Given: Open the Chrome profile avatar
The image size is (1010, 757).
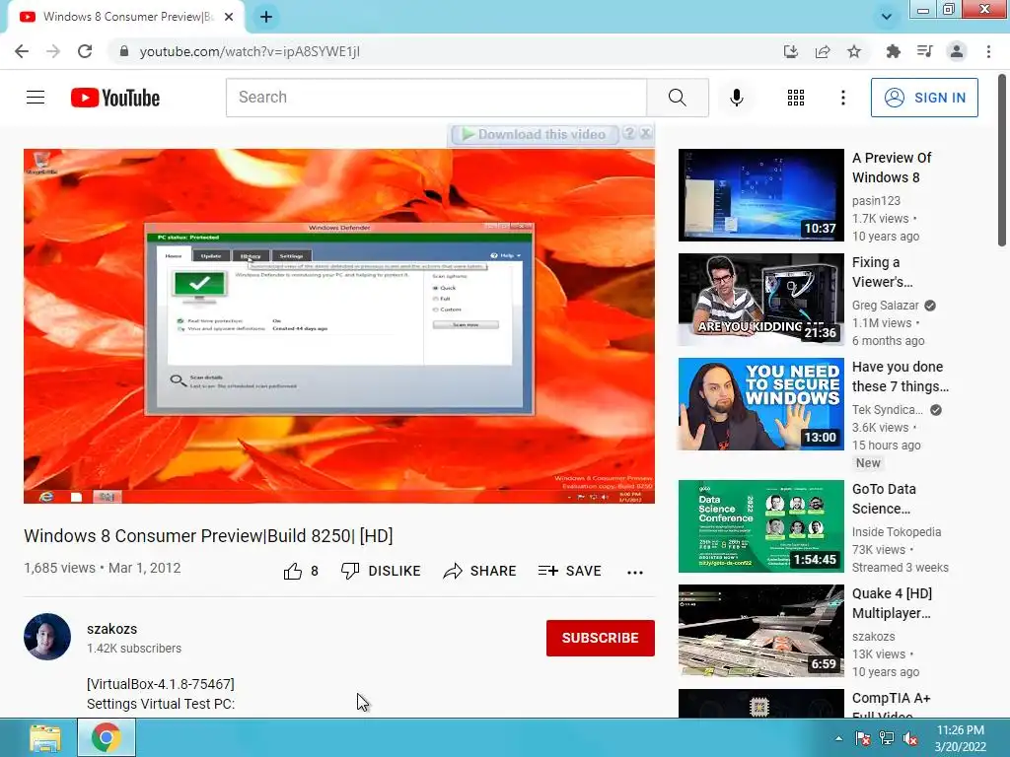Looking at the screenshot, I should (957, 51).
